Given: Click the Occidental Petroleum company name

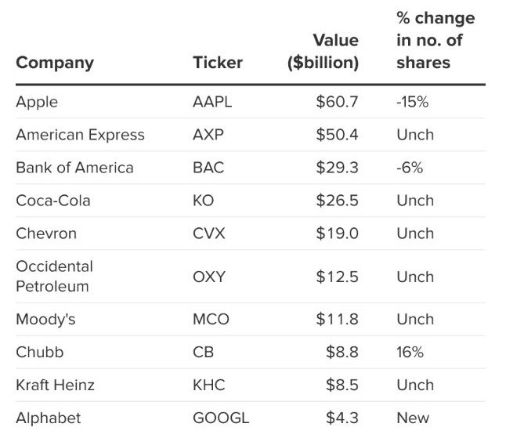Looking at the screenshot, I should [54, 277].
